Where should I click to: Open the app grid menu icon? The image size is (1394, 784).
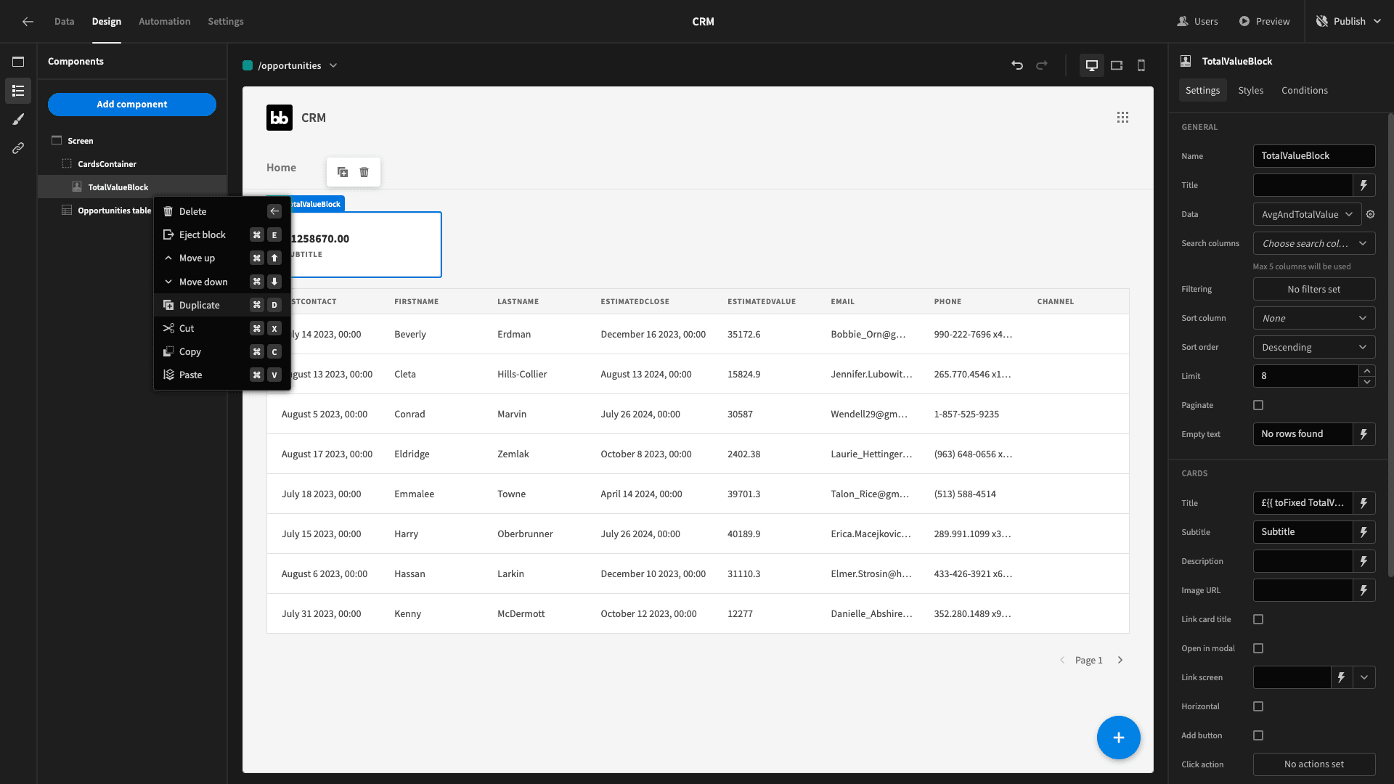click(x=1122, y=118)
